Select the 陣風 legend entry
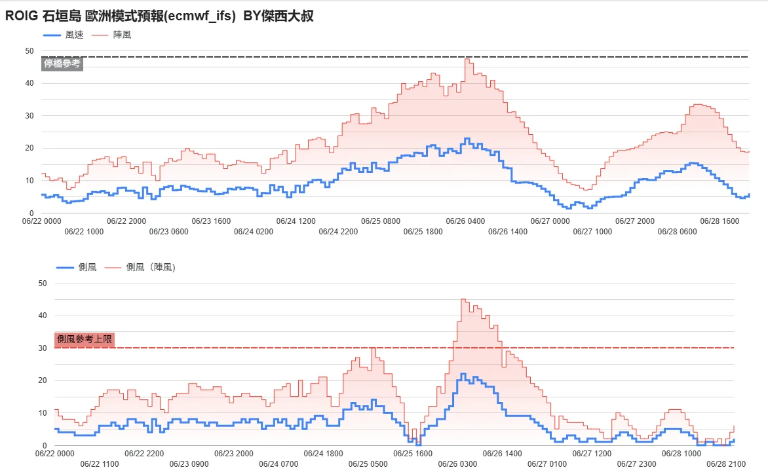The height and width of the screenshot is (474, 768). (111, 35)
